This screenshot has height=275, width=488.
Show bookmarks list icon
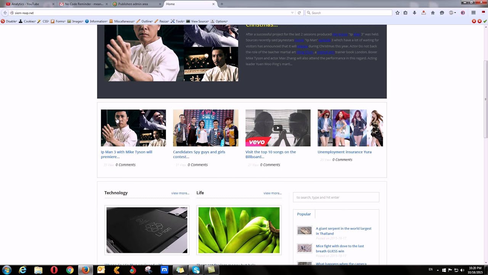pyautogui.click(x=405, y=13)
